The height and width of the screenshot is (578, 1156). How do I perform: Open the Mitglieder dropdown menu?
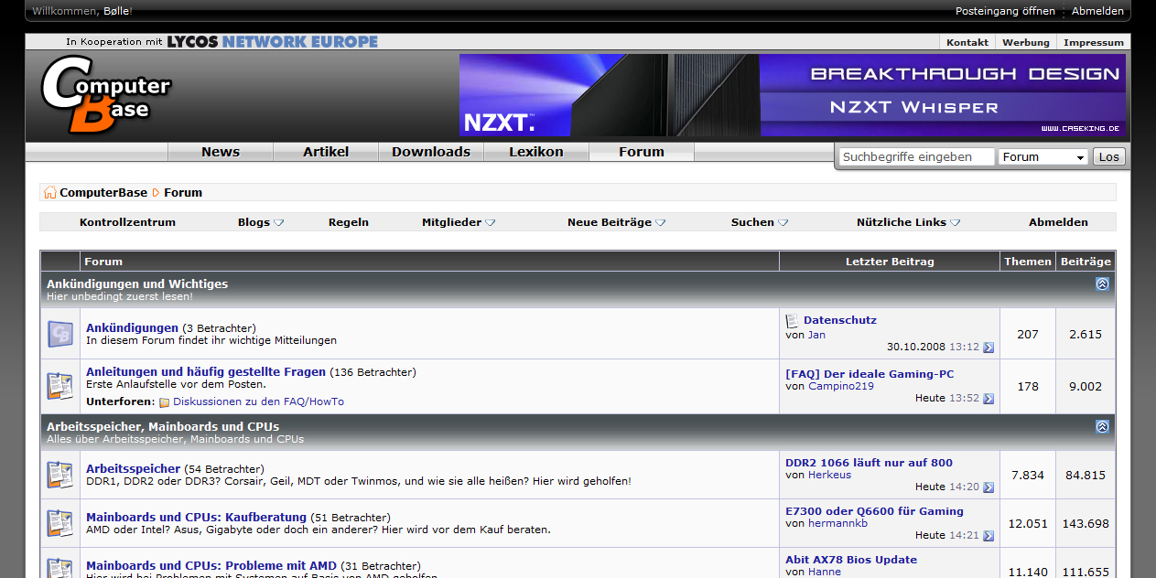pos(459,222)
